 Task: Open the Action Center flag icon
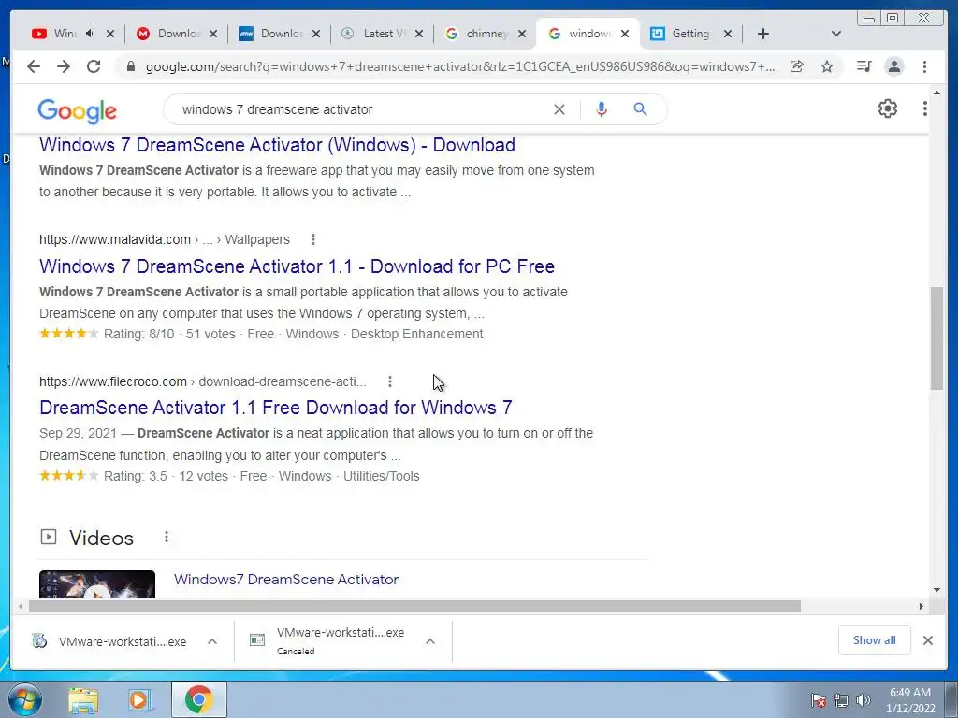tap(818, 700)
